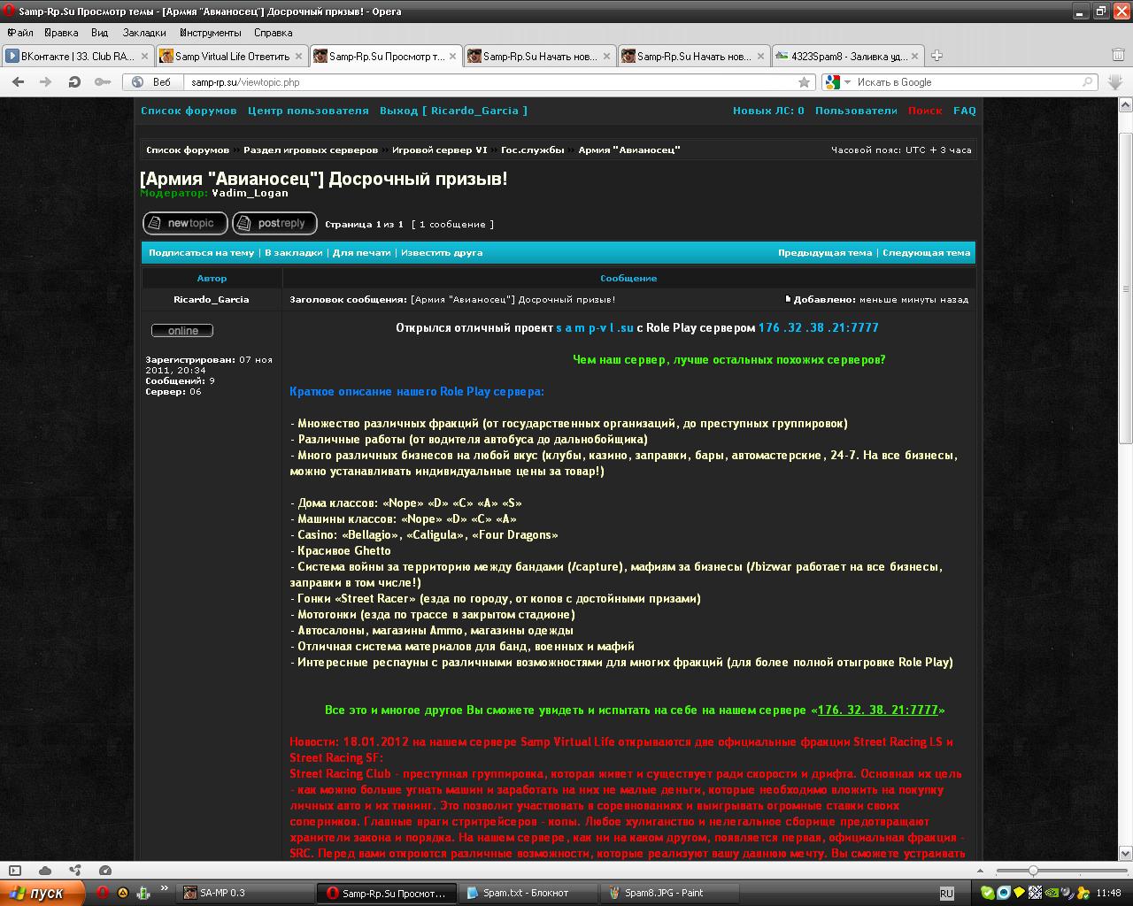Open the Пользователи link
The width and height of the screenshot is (1133, 906).
pos(856,111)
